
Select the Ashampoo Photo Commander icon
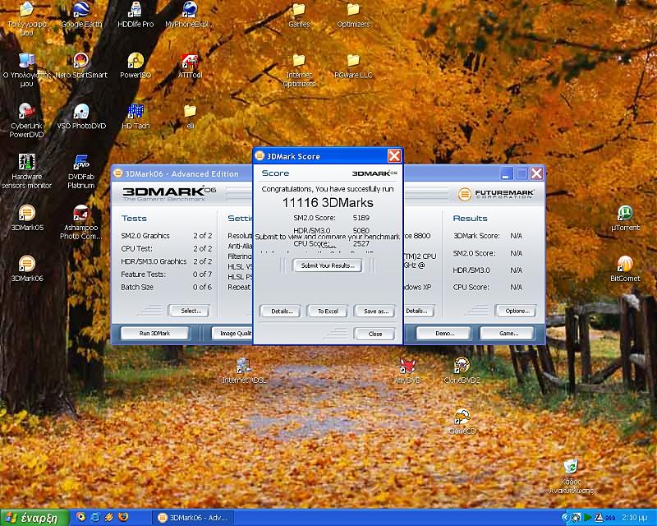(80, 222)
